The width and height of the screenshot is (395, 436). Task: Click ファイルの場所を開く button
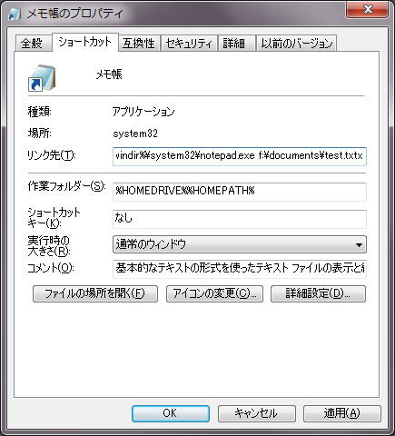(x=95, y=293)
